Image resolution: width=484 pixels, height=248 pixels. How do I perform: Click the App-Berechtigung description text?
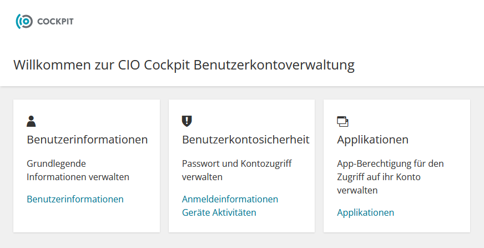(390, 177)
